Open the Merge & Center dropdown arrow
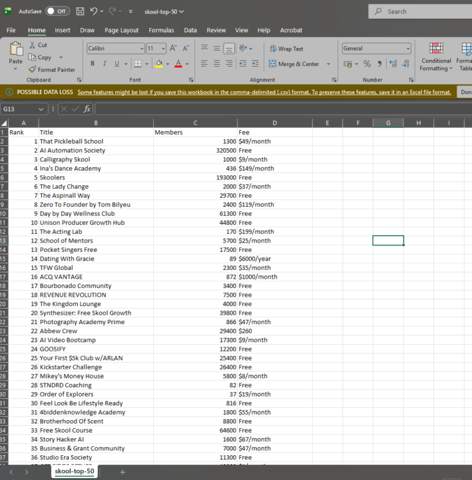 [x=328, y=64]
